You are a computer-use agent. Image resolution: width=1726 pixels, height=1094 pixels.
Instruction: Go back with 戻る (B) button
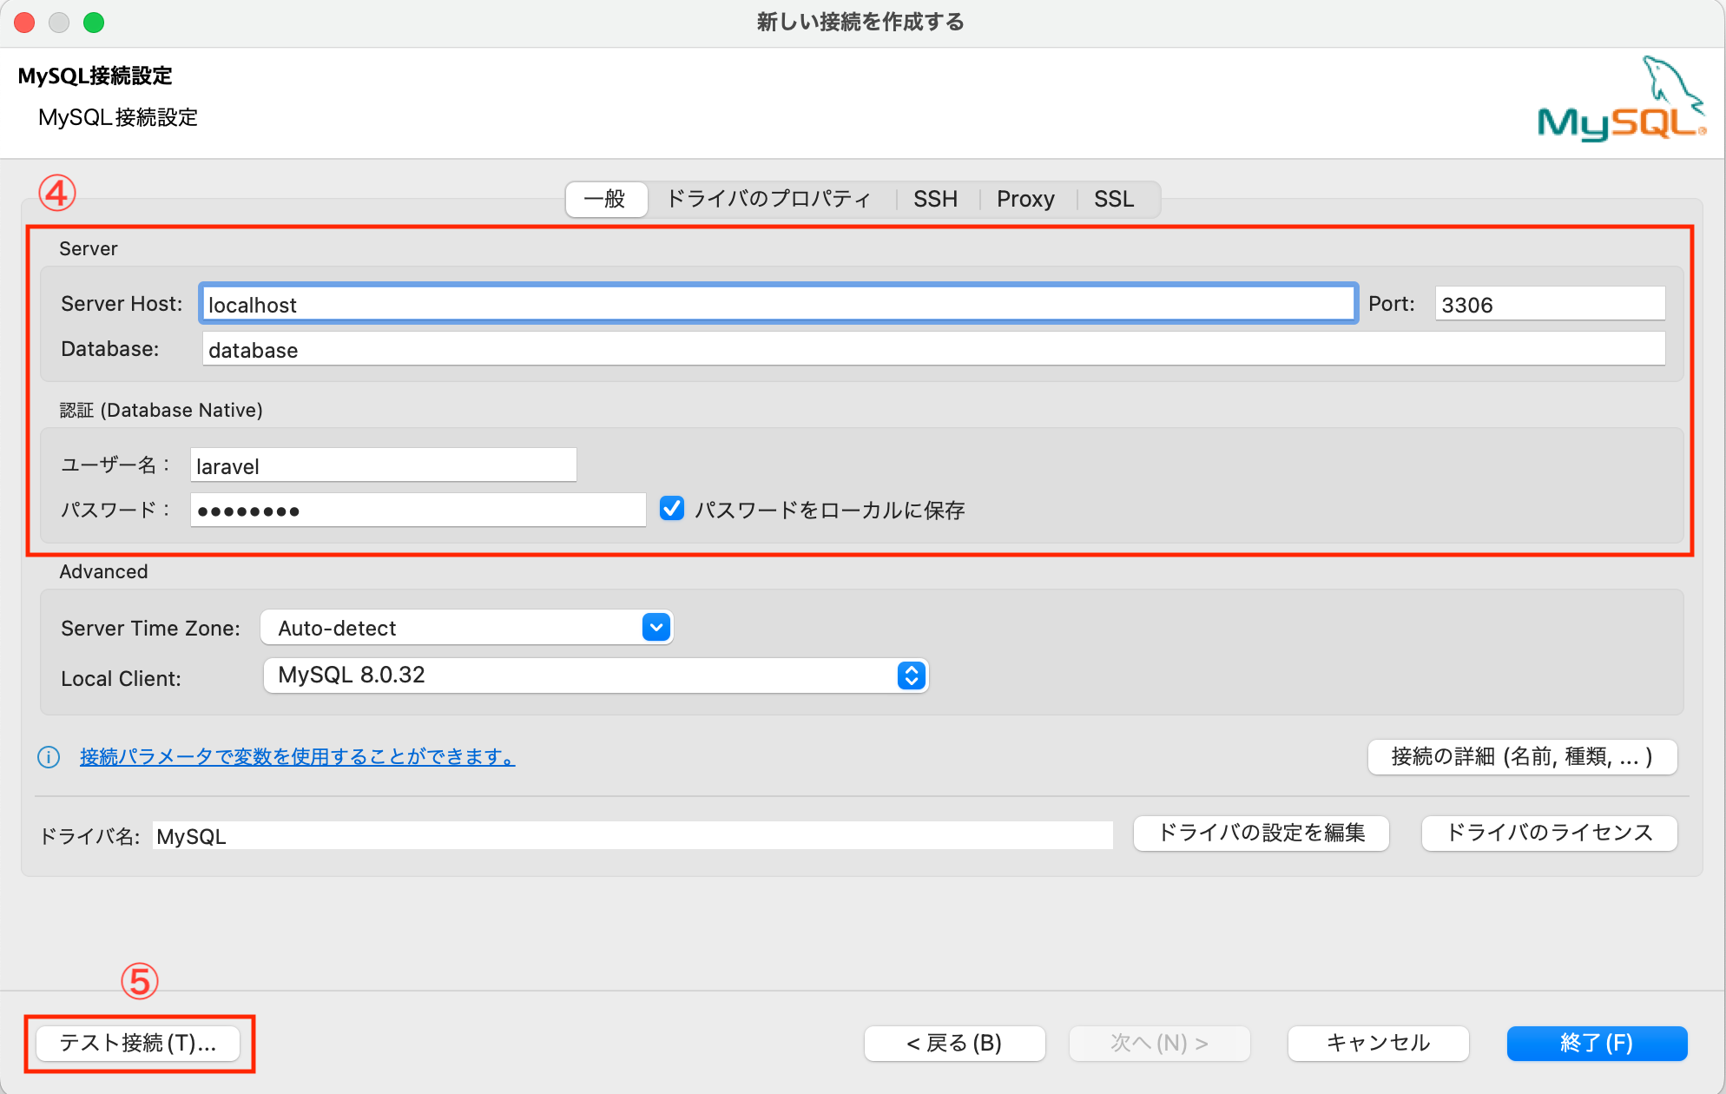click(954, 1043)
